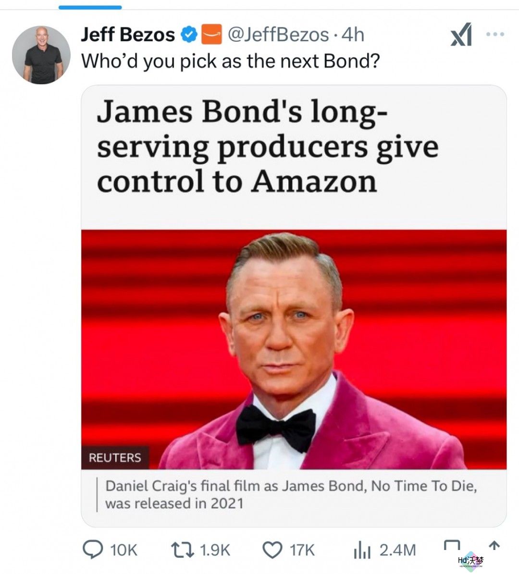Image resolution: width=519 pixels, height=574 pixels.
Task: Select the active blue-underlined tab indicator
Action: point(90,7)
